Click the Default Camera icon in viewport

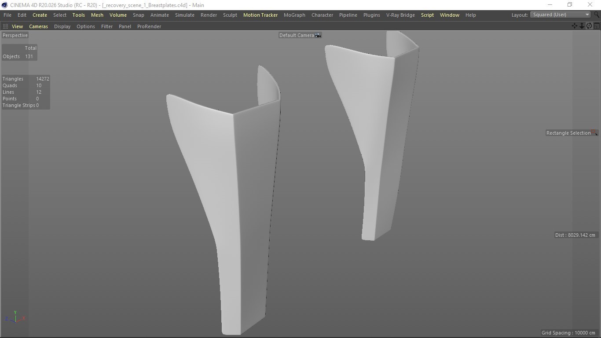point(318,35)
